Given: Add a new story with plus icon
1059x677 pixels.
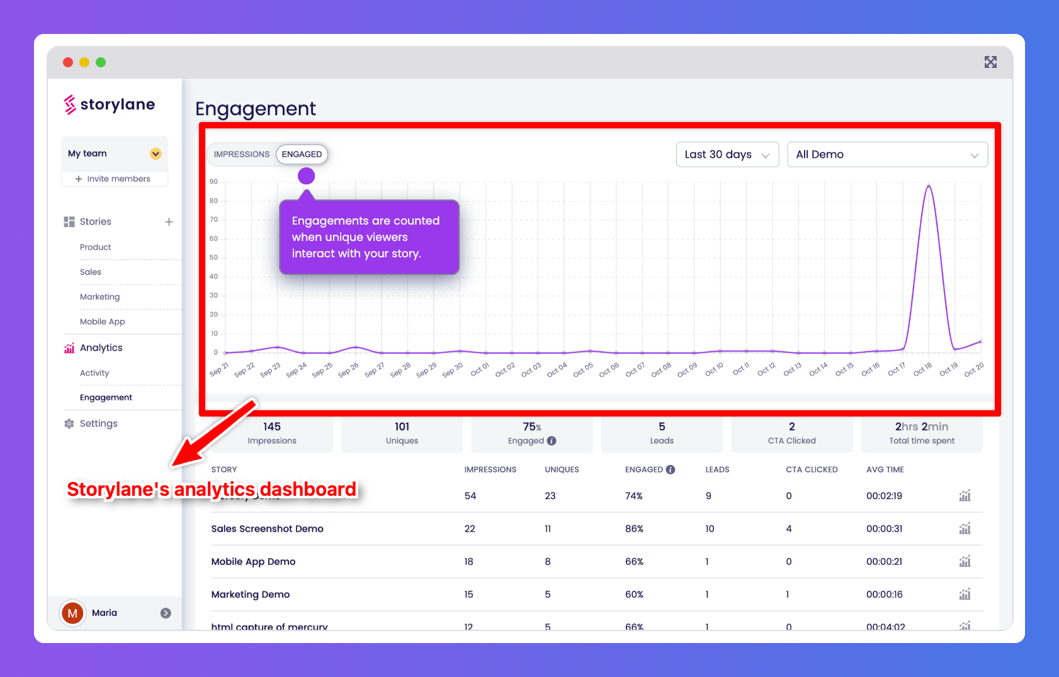Looking at the screenshot, I should click(x=169, y=221).
